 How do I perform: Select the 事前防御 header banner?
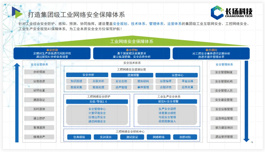click(52, 53)
